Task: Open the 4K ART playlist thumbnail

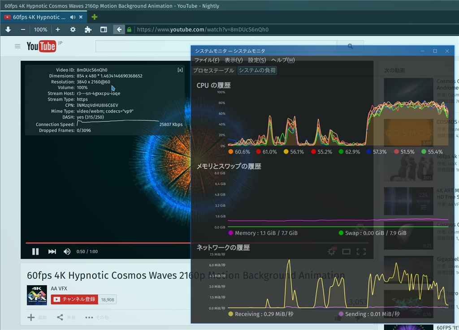Action: pyautogui.click(x=409, y=201)
